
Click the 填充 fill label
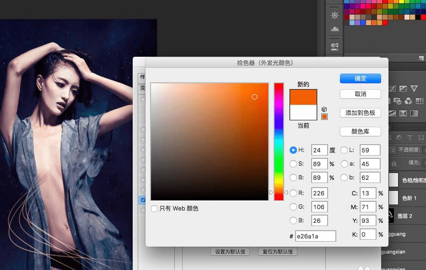point(415,162)
